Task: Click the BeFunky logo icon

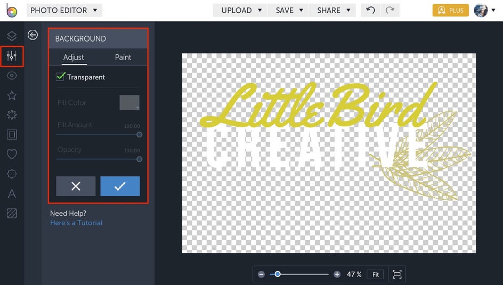Action: point(12,11)
